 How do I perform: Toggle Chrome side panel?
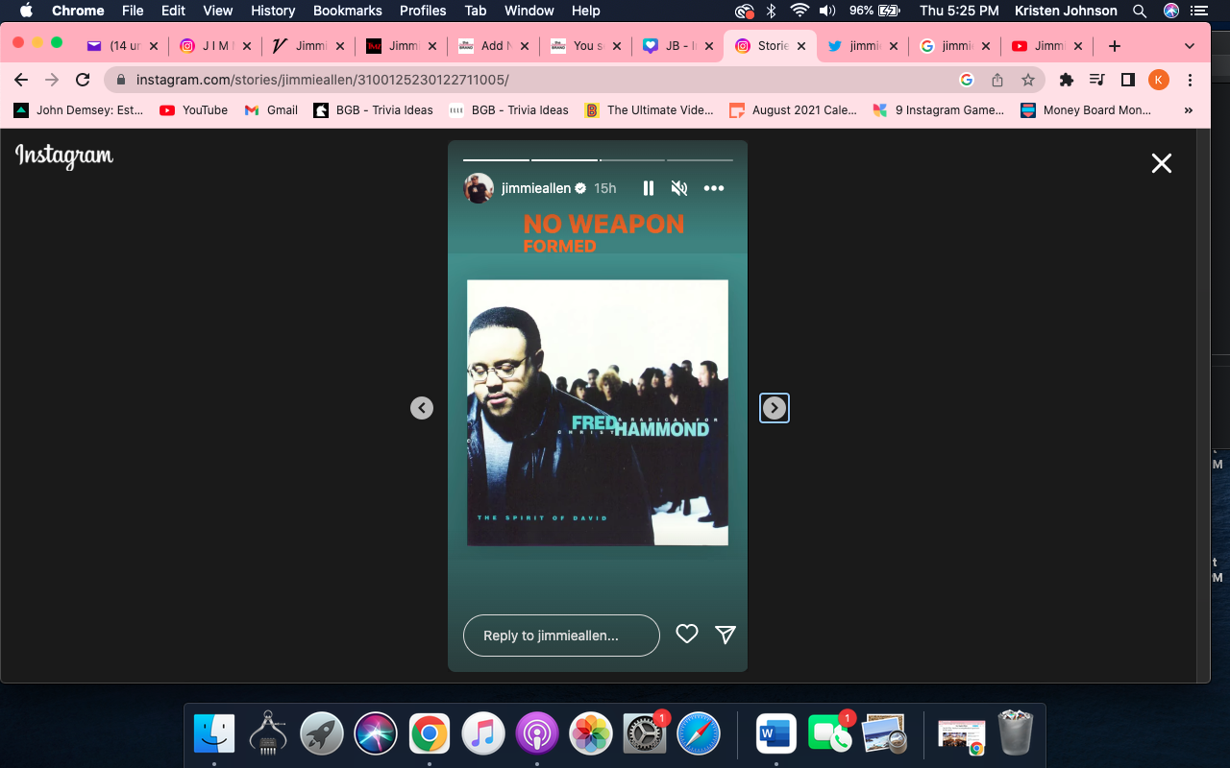coord(1128,80)
